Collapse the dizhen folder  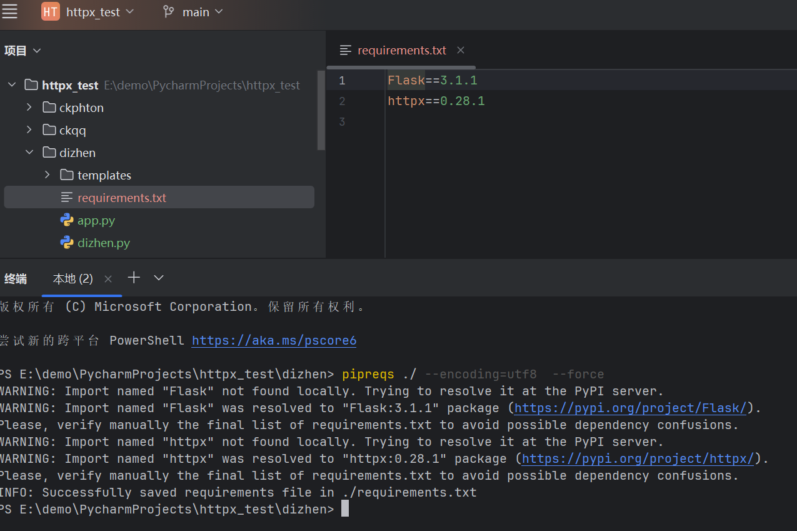click(x=29, y=153)
